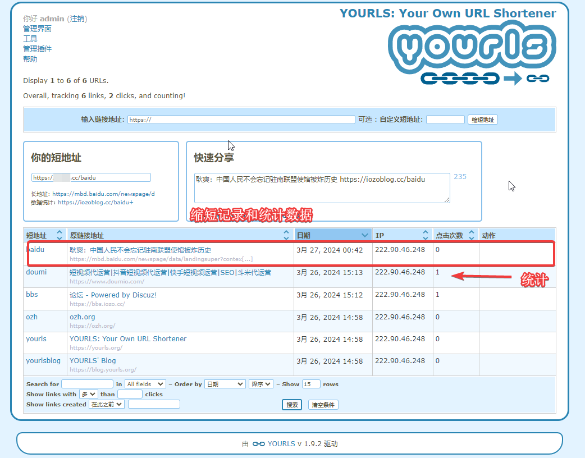Viewport: 585px width, 458px height.
Task: Click the YOURLS logo image
Action: click(470, 54)
